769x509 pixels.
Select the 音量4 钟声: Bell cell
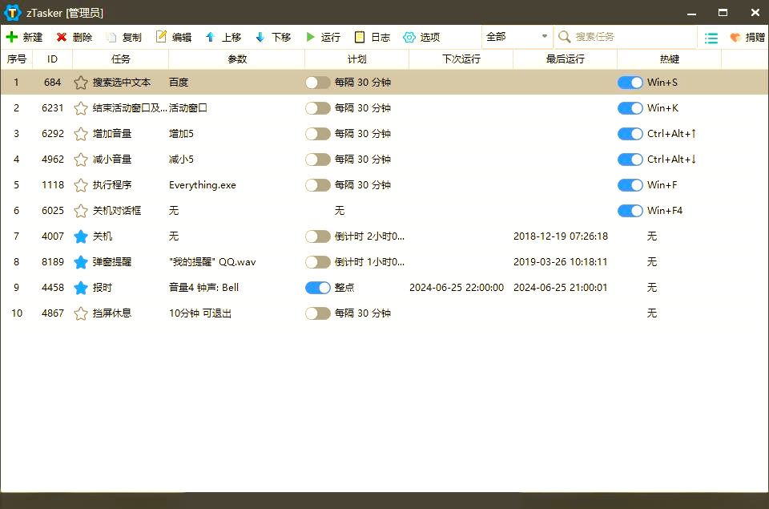click(x=204, y=288)
